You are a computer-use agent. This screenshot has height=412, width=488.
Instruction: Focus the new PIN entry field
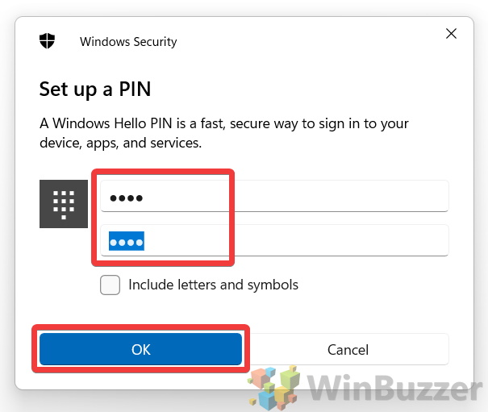pyautogui.click(x=274, y=196)
